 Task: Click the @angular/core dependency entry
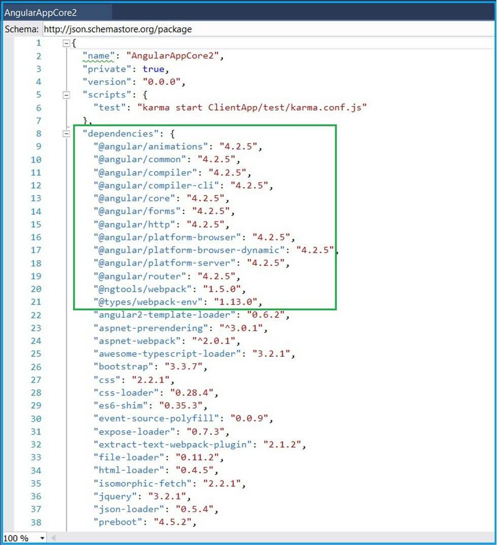136,198
